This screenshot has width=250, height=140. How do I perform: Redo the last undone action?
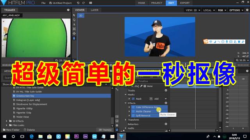click(84, 3)
